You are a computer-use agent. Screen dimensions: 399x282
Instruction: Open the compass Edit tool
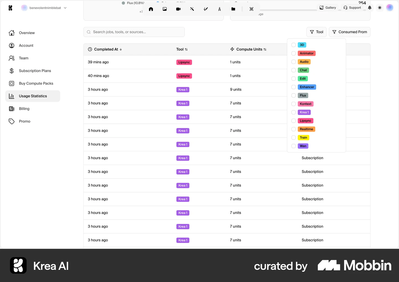coord(219,9)
